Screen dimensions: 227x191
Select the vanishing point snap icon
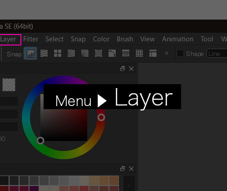pyautogui.click(x=71, y=53)
